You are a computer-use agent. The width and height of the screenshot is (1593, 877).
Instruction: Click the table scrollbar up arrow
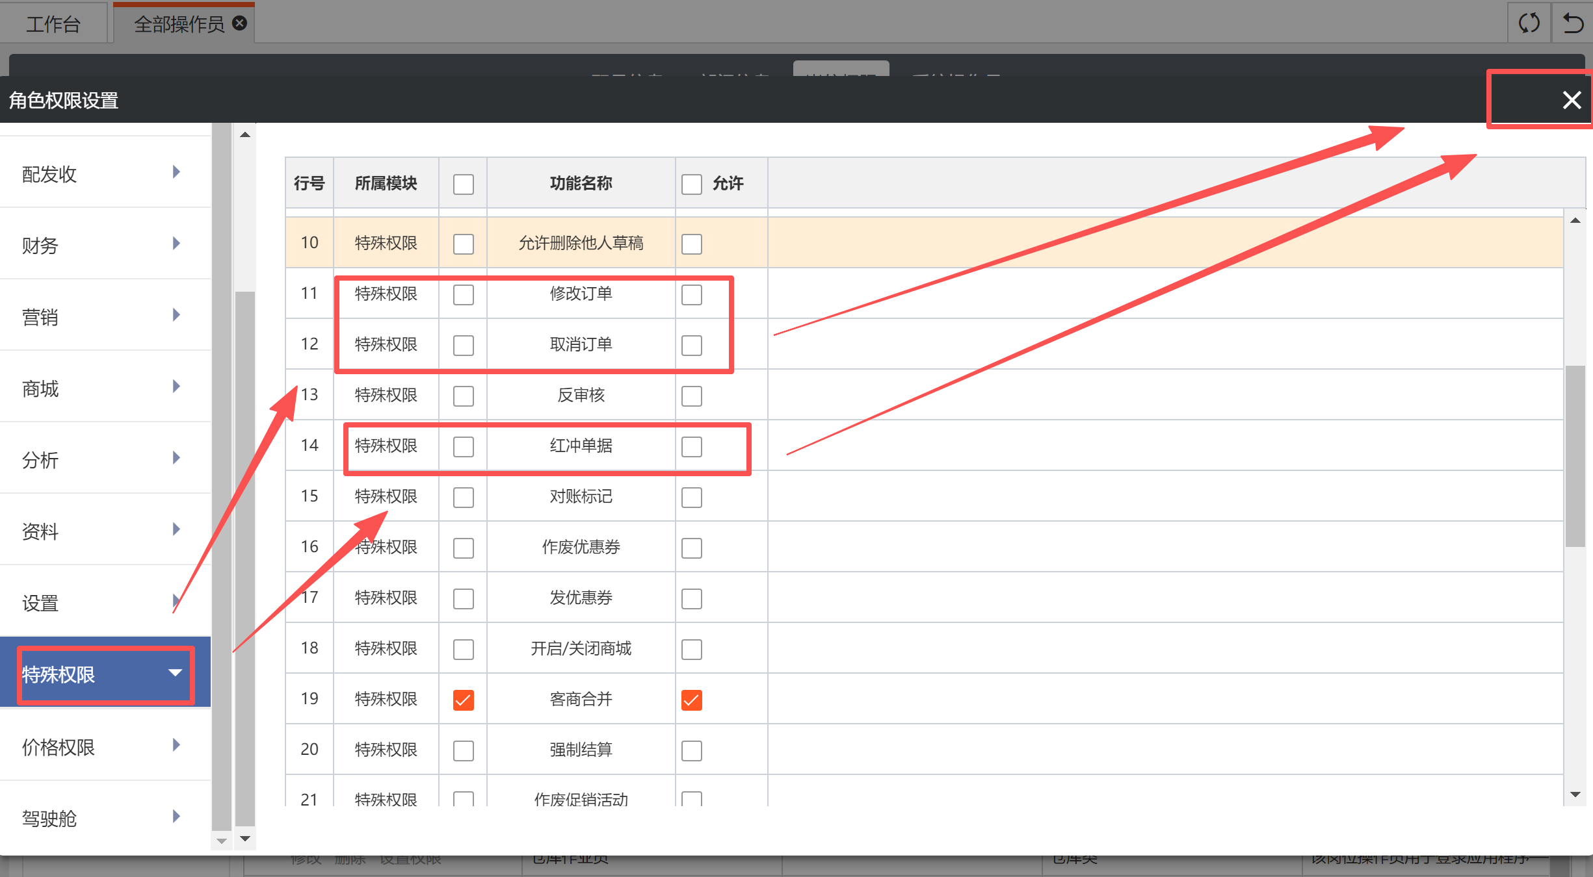point(1575,220)
